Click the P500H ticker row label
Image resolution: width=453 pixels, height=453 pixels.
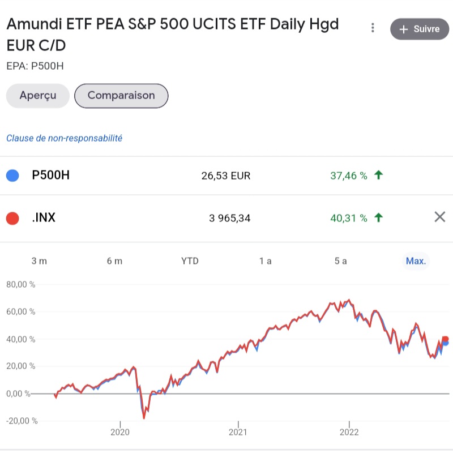tap(51, 176)
